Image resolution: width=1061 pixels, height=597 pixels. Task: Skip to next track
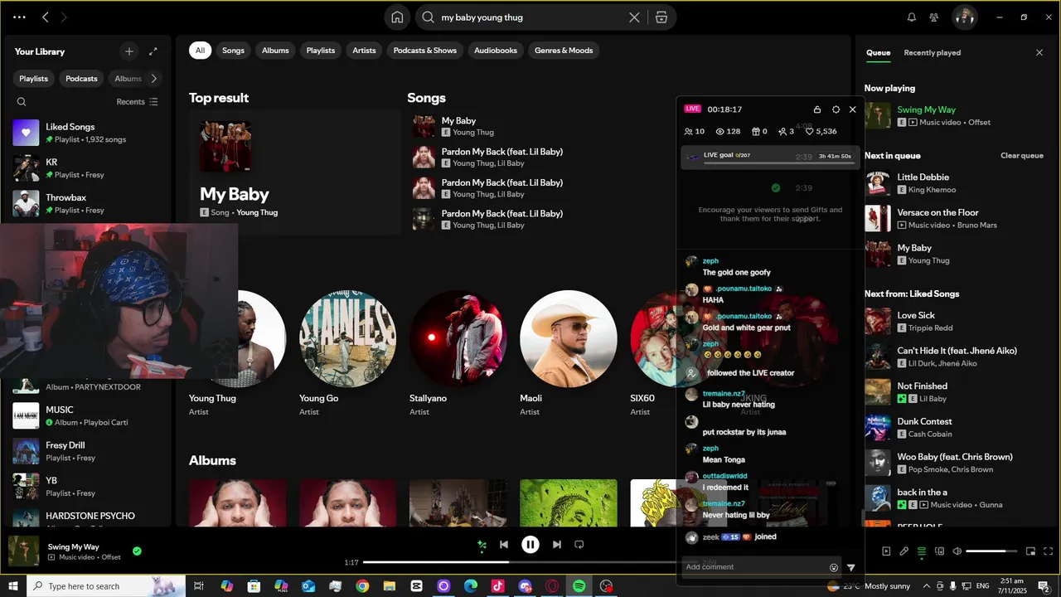[x=557, y=545]
